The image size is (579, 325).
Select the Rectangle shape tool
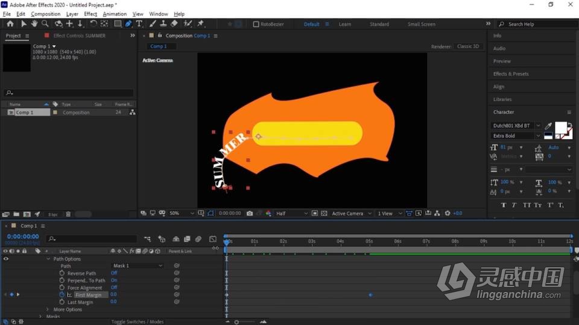pos(118,24)
